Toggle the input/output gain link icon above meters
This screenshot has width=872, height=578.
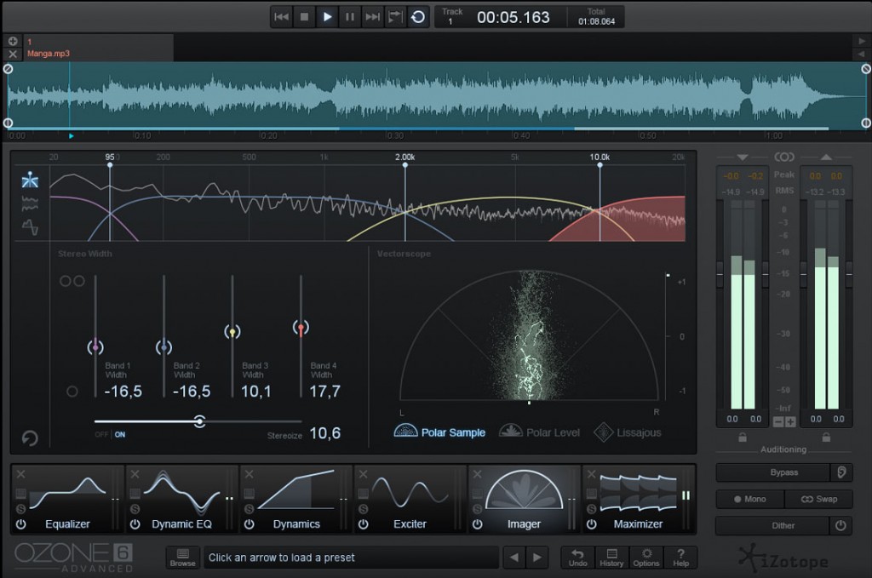click(784, 157)
